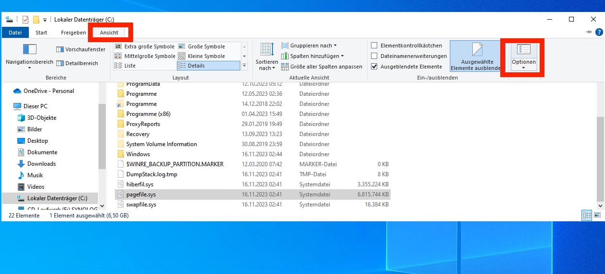Click the Optionen folder options icon
This screenshot has width=605, height=274.
click(523, 50)
